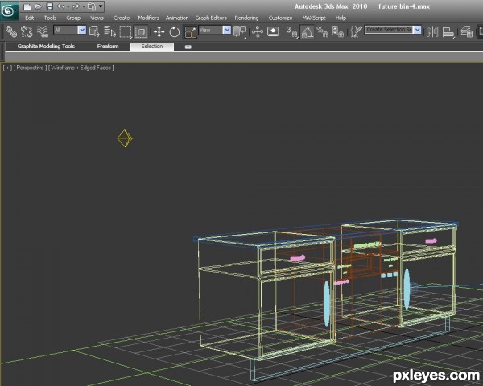Screen dimensions: 483x386
Task: Click the Redo arrow
Action: pos(76,6)
